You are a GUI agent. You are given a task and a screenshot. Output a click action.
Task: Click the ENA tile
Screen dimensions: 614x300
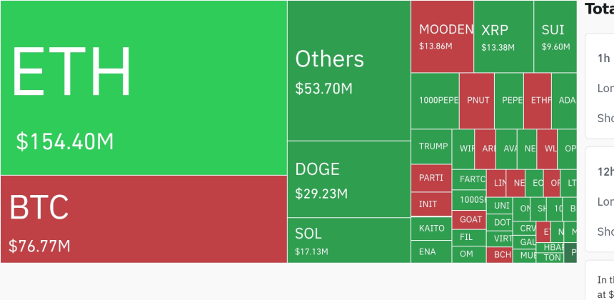(x=431, y=252)
